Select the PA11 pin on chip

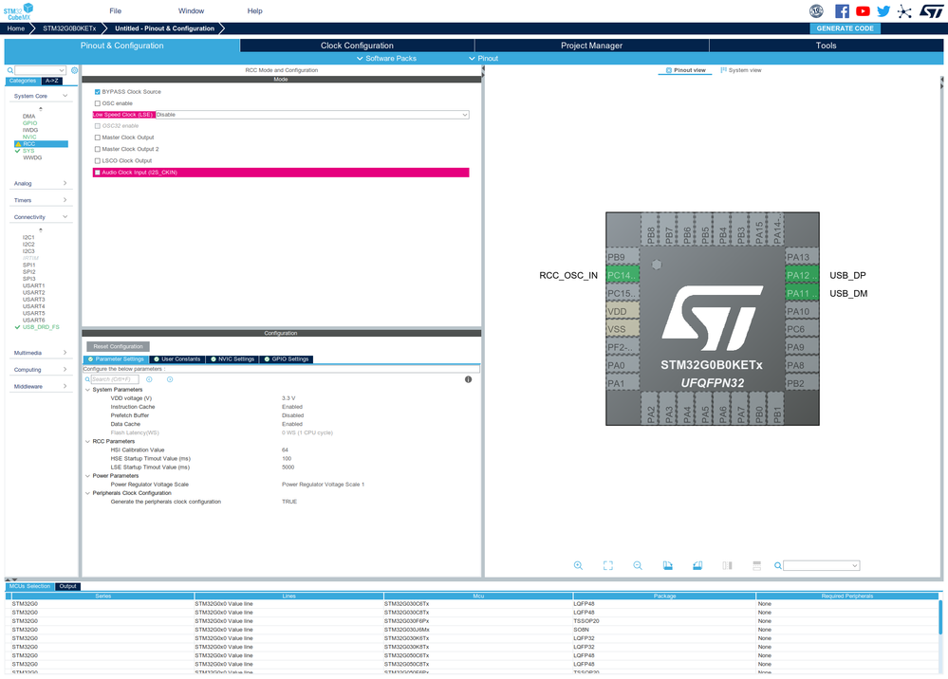pyautogui.click(x=802, y=294)
